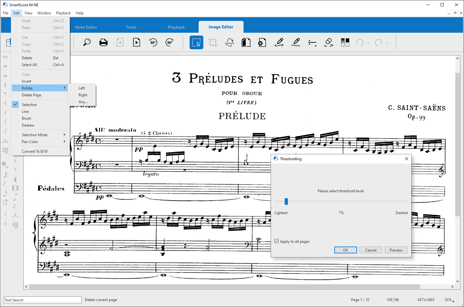Click Delete Page in Edit menu
Screen dimensions: 464x307
[x=40, y=95]
